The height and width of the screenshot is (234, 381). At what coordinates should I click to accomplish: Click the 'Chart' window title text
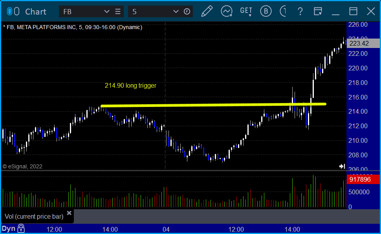36,12
